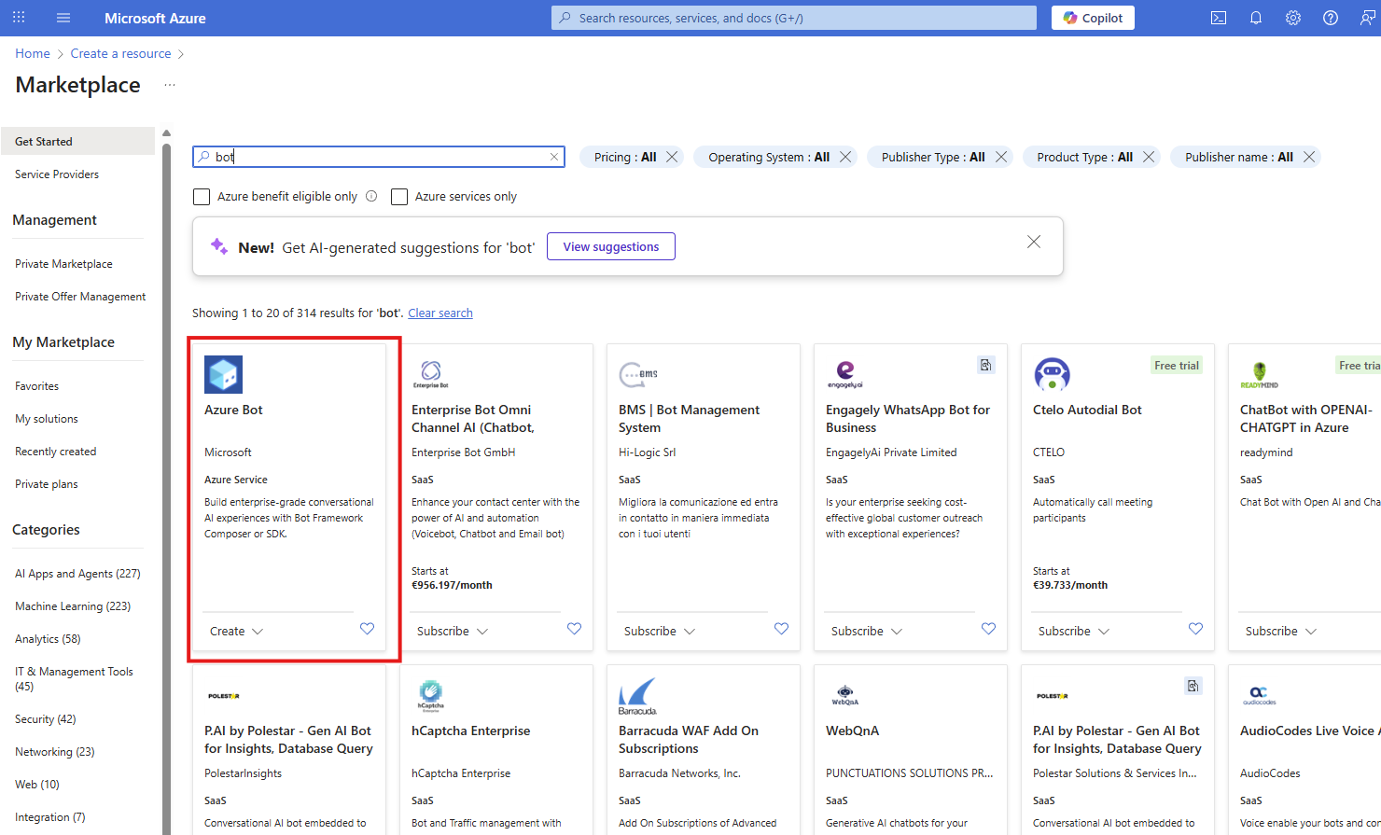Screen dimensions: 1381x835
Task: Click the Azure Bot product logo
Action: (x=223, y=374)
